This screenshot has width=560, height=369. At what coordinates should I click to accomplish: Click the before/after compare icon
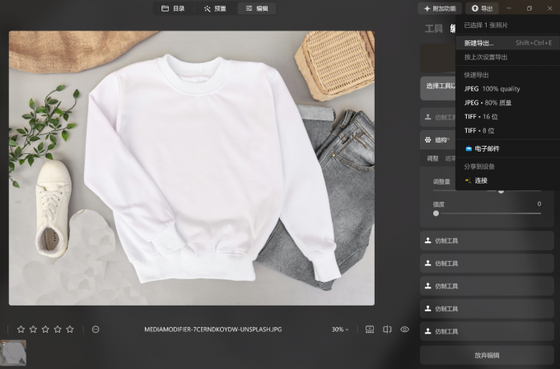(x=388, y=329)
